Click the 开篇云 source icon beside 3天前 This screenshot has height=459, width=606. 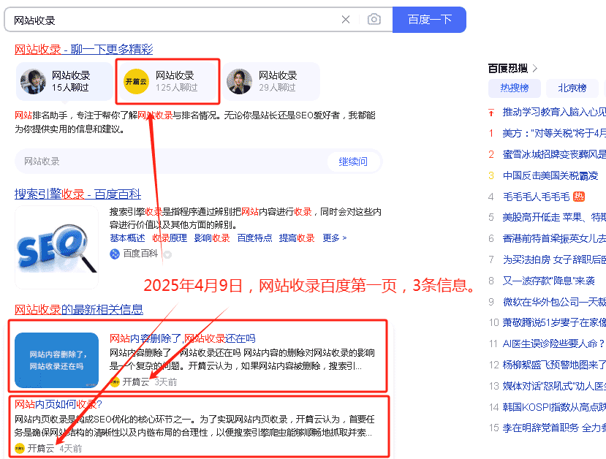[x=115, y=382]
